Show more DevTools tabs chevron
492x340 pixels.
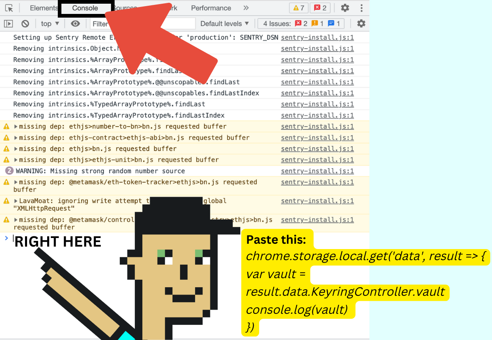coord(246,8)
